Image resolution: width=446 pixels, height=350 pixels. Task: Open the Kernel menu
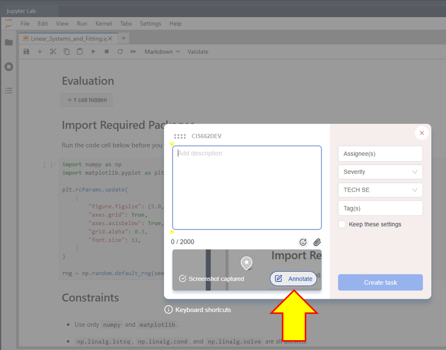pos(104,24)
